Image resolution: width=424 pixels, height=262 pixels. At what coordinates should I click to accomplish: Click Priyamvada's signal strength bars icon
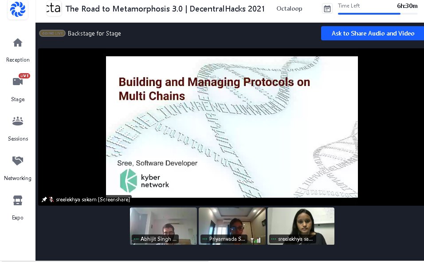tap(255, 240)
